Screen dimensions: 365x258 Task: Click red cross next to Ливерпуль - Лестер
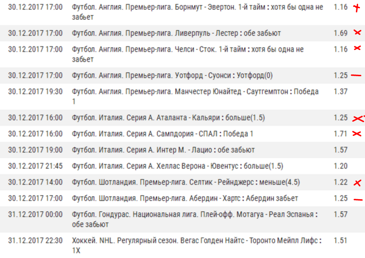coord(357,33)
